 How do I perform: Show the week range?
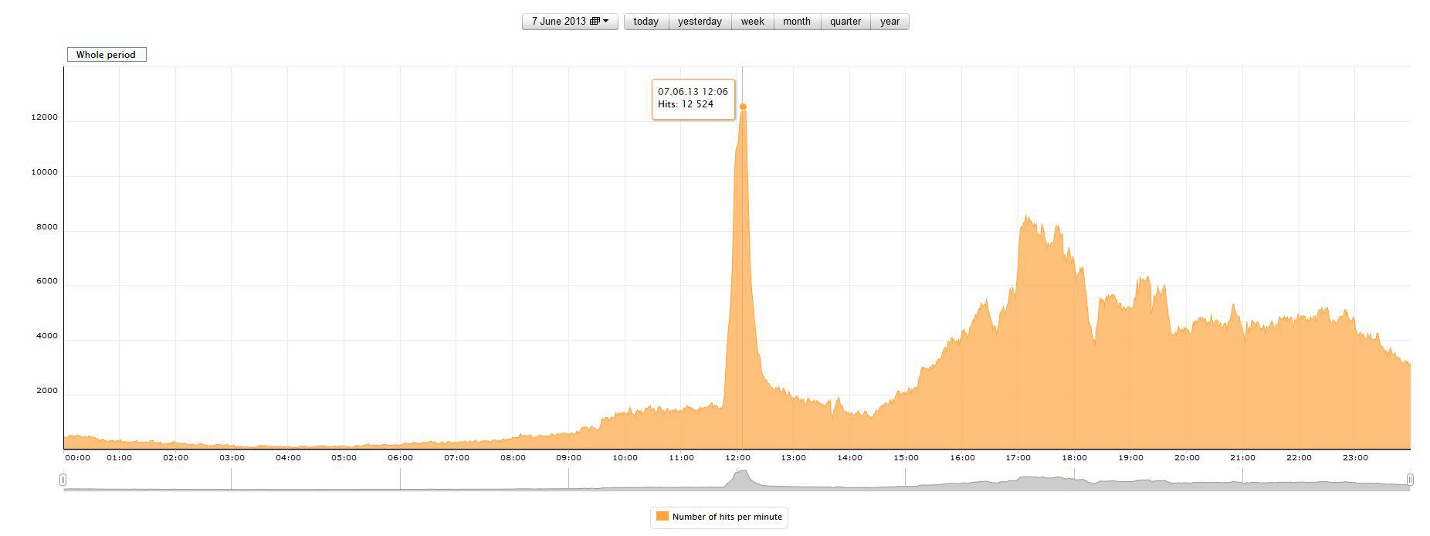coord(752,22)
